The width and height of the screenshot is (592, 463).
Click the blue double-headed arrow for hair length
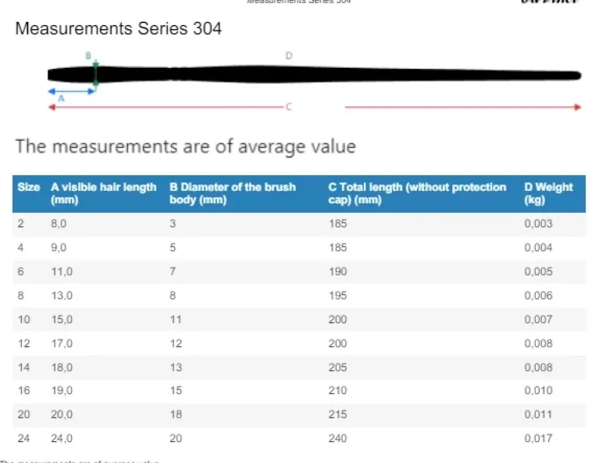71,91
